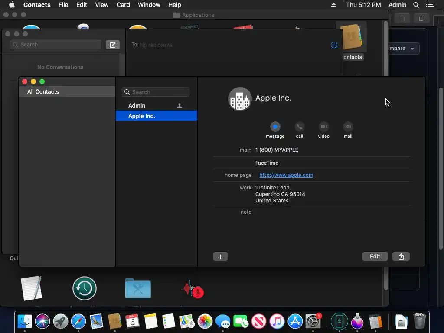Open the Help menu
Viewport: 444px width, 333px height.
pos(174,5)
